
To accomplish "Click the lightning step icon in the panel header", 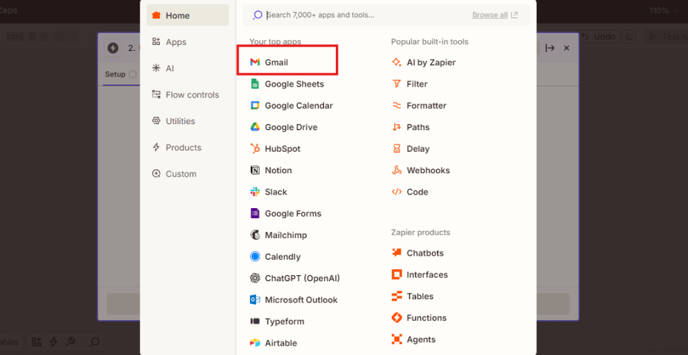I will (x=113, y=48).
